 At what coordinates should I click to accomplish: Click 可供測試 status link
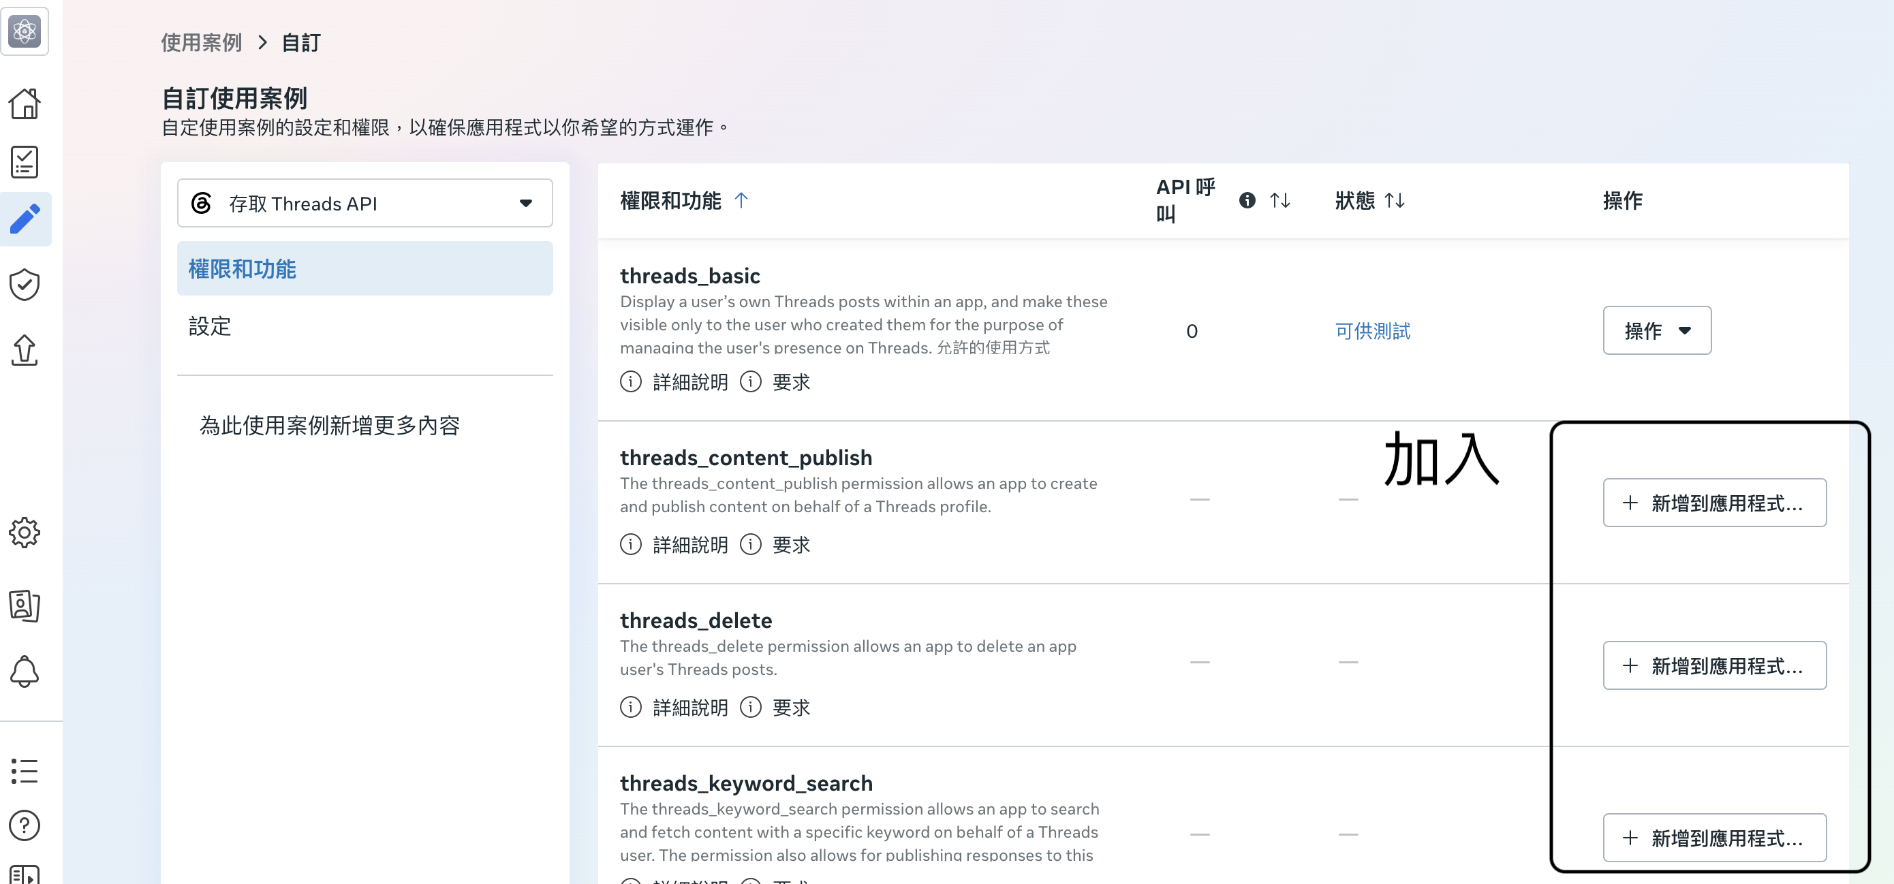coord(1373,331)
